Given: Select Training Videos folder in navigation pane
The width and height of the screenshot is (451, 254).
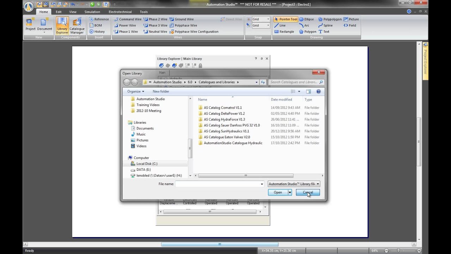Looking at the screenshot, I should click(148, 105).
